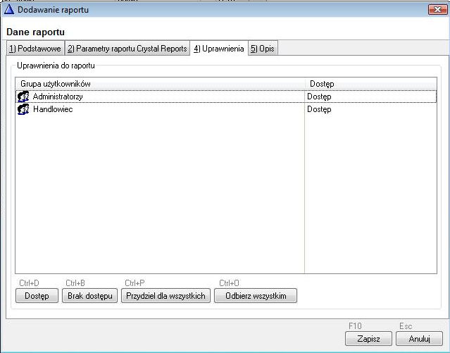Screen dimensions: 450x353
Task: Select the Handlowiec row name
Action: (x=53, y=109)
